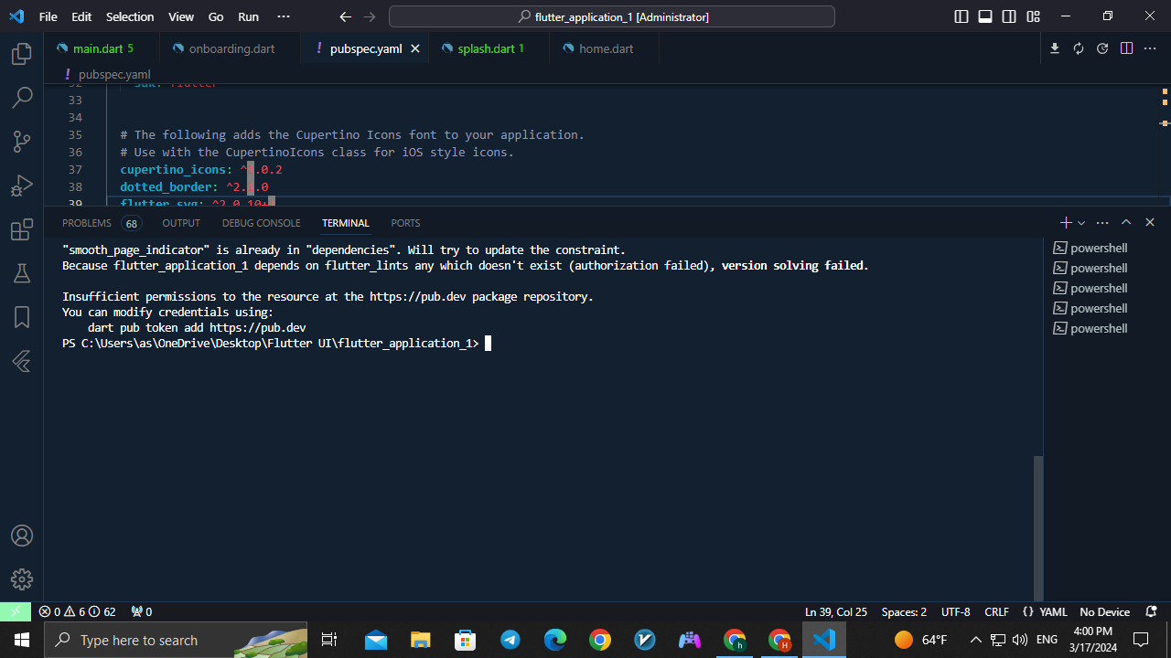Screen dimensions: 1171x658
Task: Switch to the splash.dart tab
Action: point(489,48)
